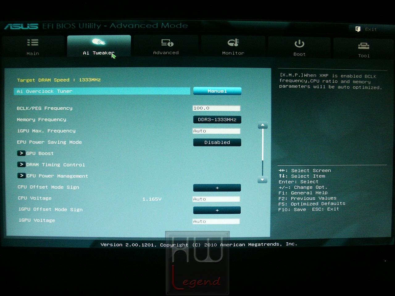395x296 pixels.
Task: Click iGPU Max. Frequency Auto field
Action: click(216, 131)
